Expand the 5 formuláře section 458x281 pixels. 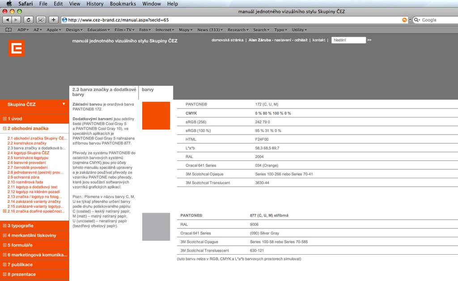coord(4,245)
